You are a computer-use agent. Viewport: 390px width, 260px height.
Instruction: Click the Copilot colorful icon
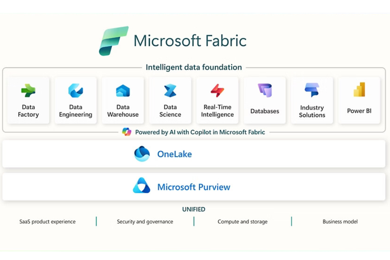click(127, 132)
